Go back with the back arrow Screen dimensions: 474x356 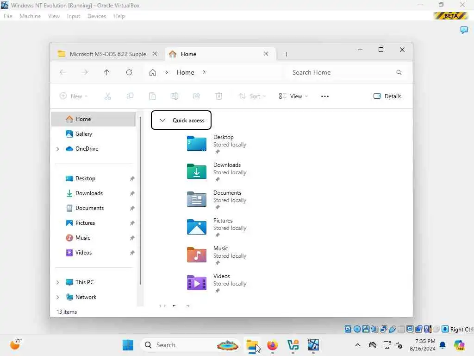point(62,72)
